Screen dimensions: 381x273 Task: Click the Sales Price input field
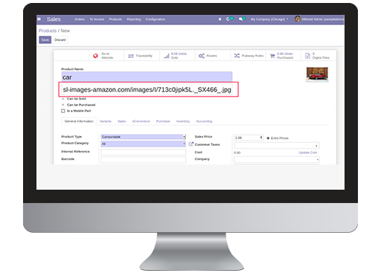[x=249, y=138]
